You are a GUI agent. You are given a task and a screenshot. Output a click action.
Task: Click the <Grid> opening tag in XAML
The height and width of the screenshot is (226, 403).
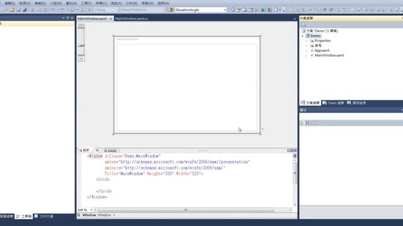click(x=103, y=180)
